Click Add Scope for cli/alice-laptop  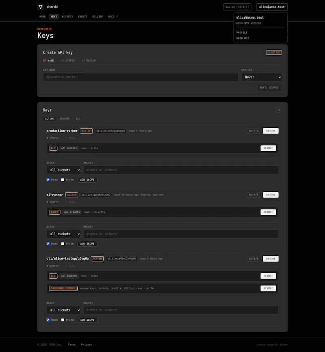point(87,320)
